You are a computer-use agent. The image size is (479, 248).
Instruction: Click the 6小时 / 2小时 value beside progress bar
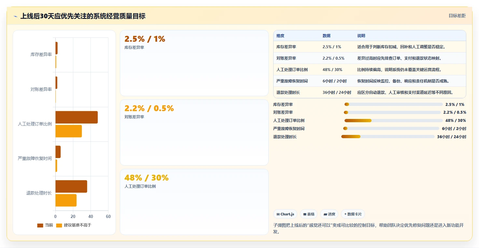pos(454,128)
